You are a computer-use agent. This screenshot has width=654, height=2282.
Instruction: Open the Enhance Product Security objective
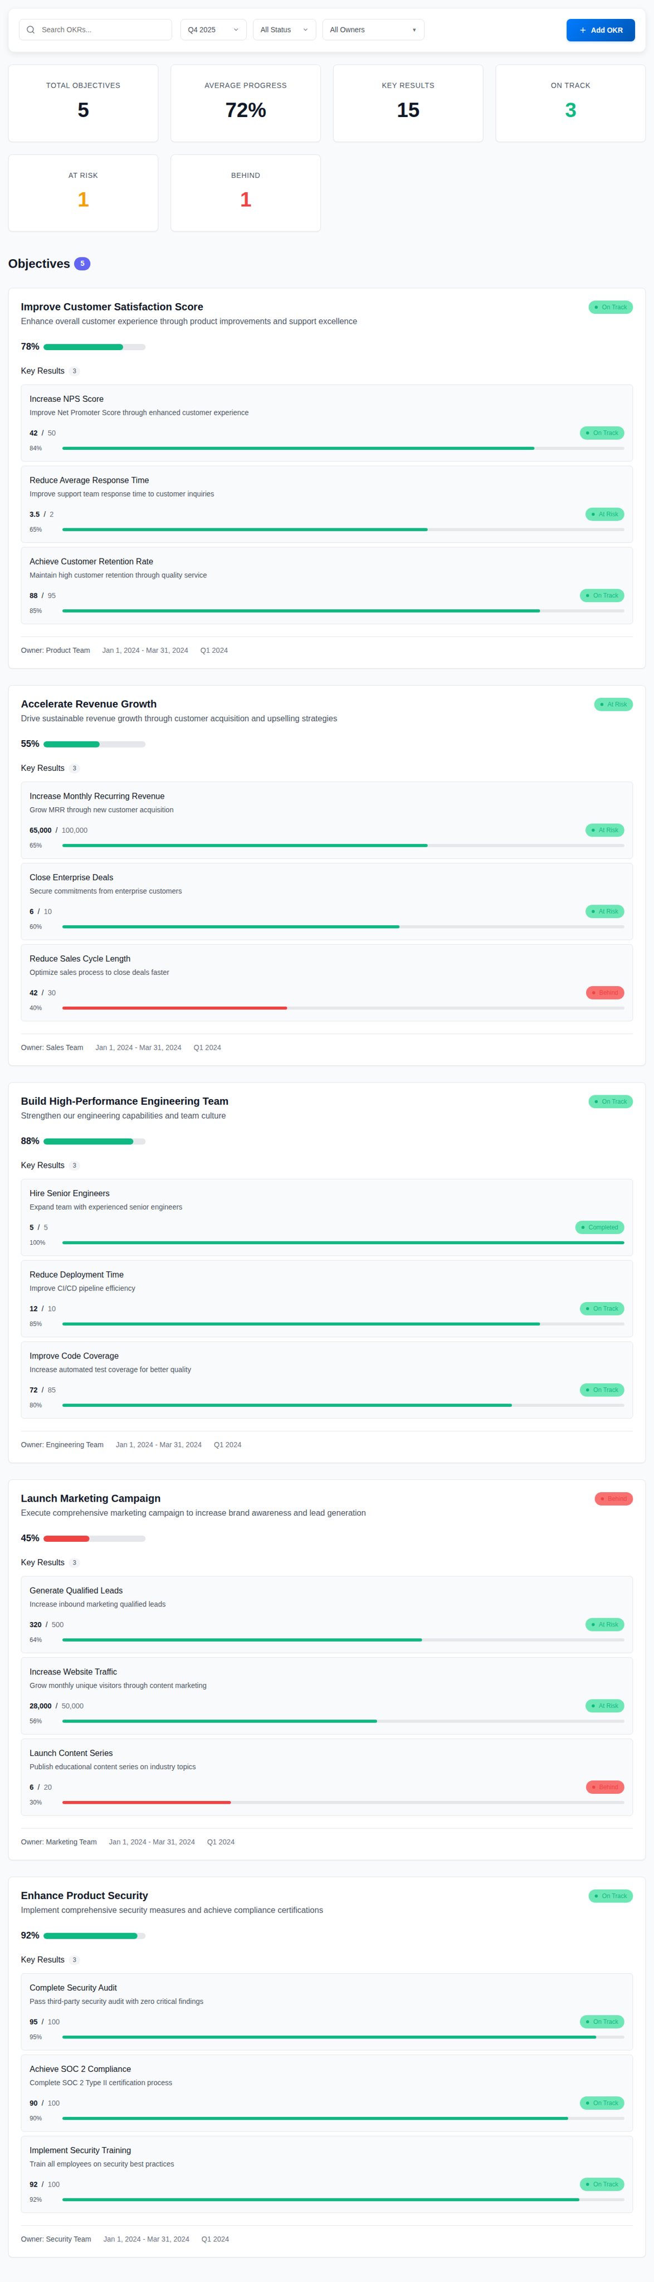[85, 1897]
